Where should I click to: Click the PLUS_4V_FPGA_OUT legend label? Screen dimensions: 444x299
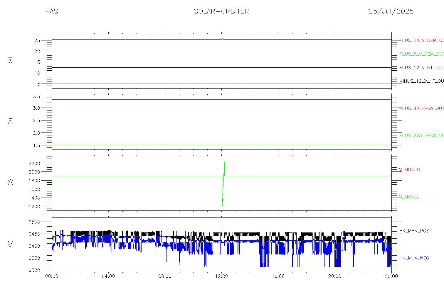[x=421, y=108]
